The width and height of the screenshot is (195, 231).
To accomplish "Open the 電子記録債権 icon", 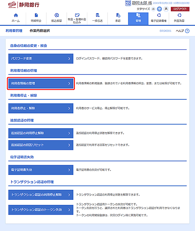I will pos(159,15).
